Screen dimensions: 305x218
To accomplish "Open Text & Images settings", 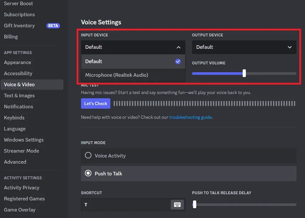I will pyautogui.click(x=20, y=96).
